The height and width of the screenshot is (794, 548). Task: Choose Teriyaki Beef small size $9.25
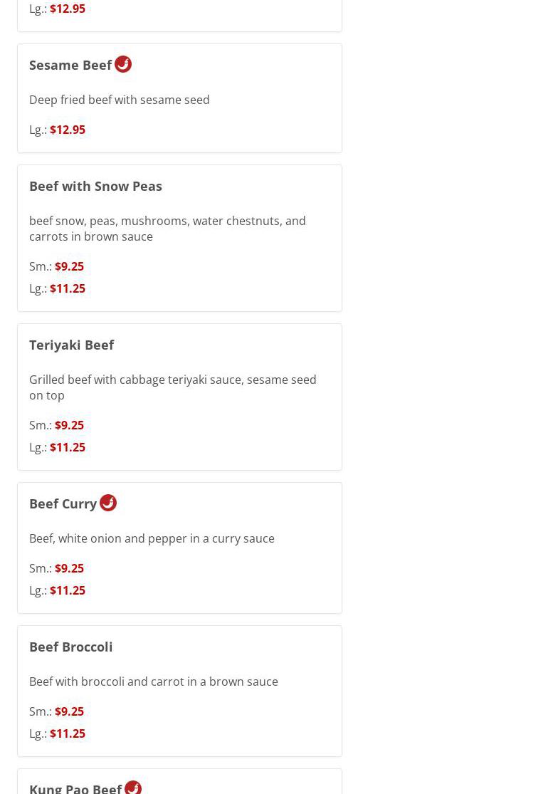pyautogui.click(x=69, y=425)
